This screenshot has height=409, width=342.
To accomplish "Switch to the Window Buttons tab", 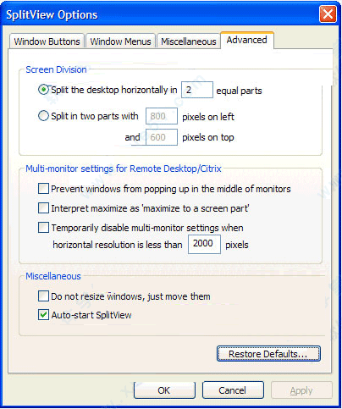I will click(x=47, y=41).
